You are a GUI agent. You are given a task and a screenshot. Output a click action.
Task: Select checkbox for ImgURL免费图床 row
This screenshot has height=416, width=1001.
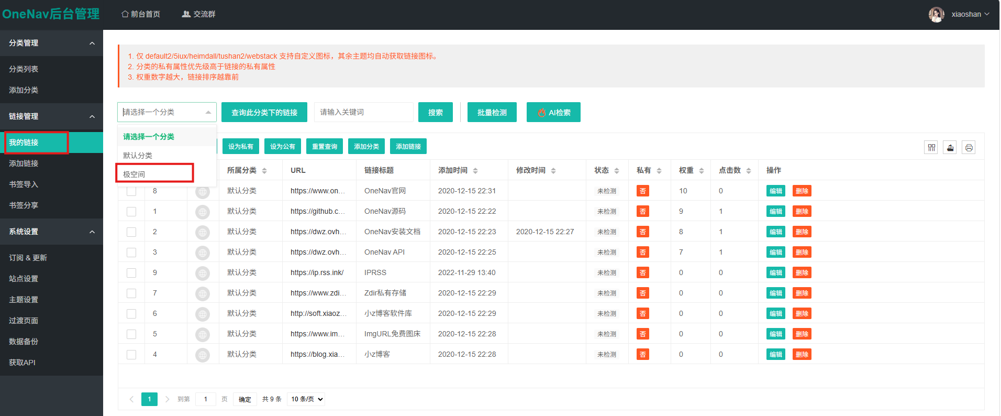point(131,334)
